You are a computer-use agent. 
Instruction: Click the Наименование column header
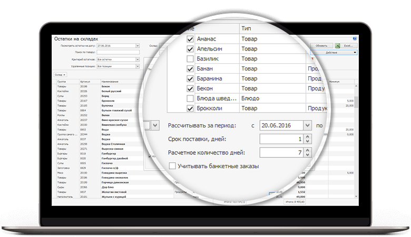pos(111,82)
